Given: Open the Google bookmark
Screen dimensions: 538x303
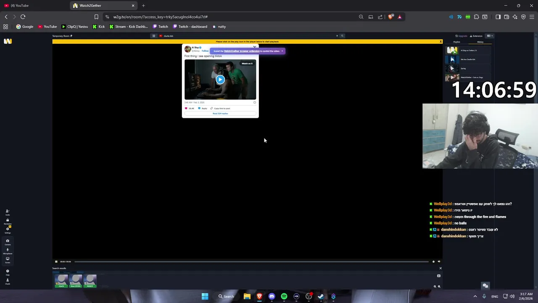Looking at the screenshot, I should click(x=24, y=27).
